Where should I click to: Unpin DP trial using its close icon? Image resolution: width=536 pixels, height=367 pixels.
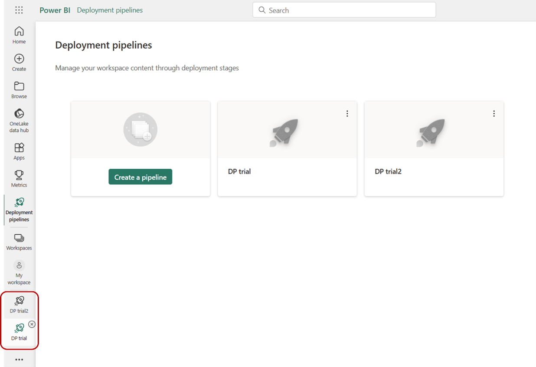pos(32,324)
